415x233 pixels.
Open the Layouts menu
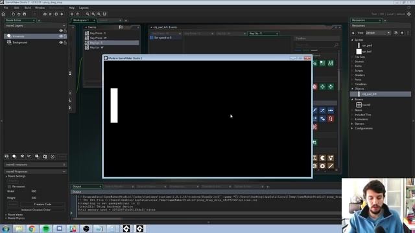[x=84, y=8]
